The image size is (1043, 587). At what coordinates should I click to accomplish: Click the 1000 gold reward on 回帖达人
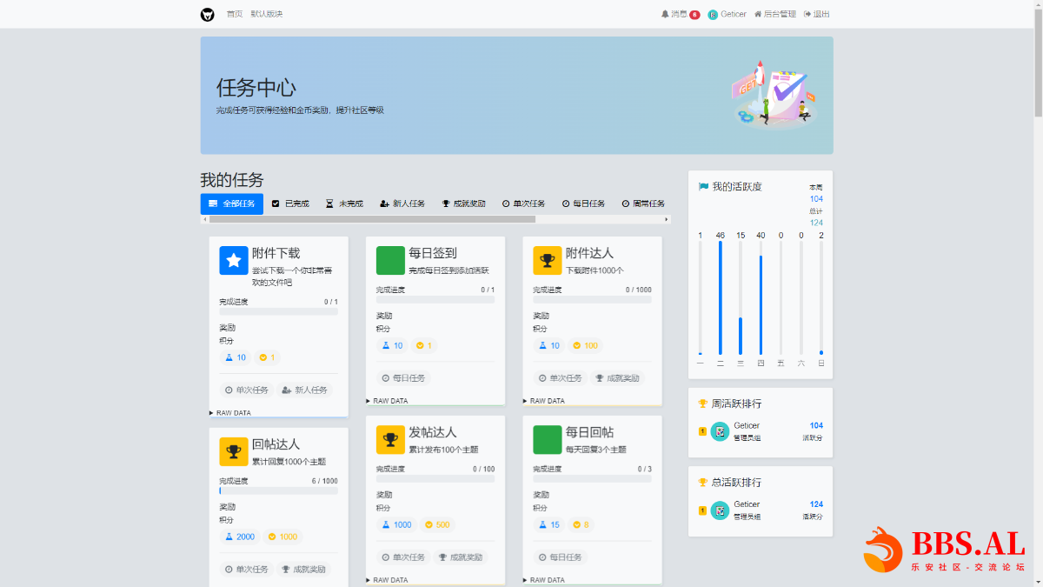[283, 537]
